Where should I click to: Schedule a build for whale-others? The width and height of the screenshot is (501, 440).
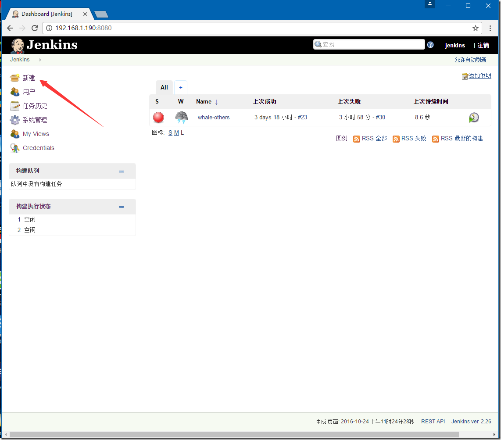coord(473,118)
